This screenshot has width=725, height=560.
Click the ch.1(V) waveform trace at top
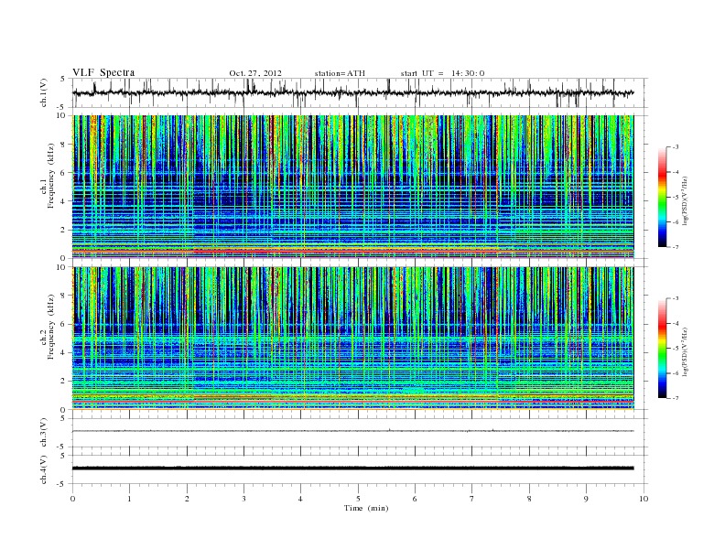click(352, 92)
